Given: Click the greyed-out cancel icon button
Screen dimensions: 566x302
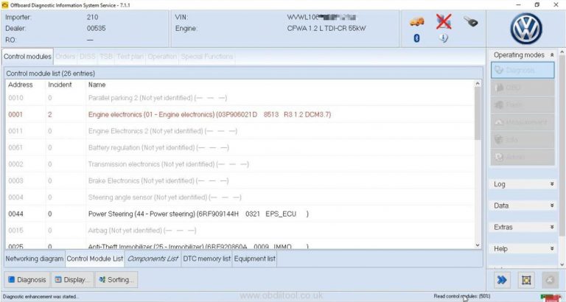Looking at the screenshot, I should [550, 280].
